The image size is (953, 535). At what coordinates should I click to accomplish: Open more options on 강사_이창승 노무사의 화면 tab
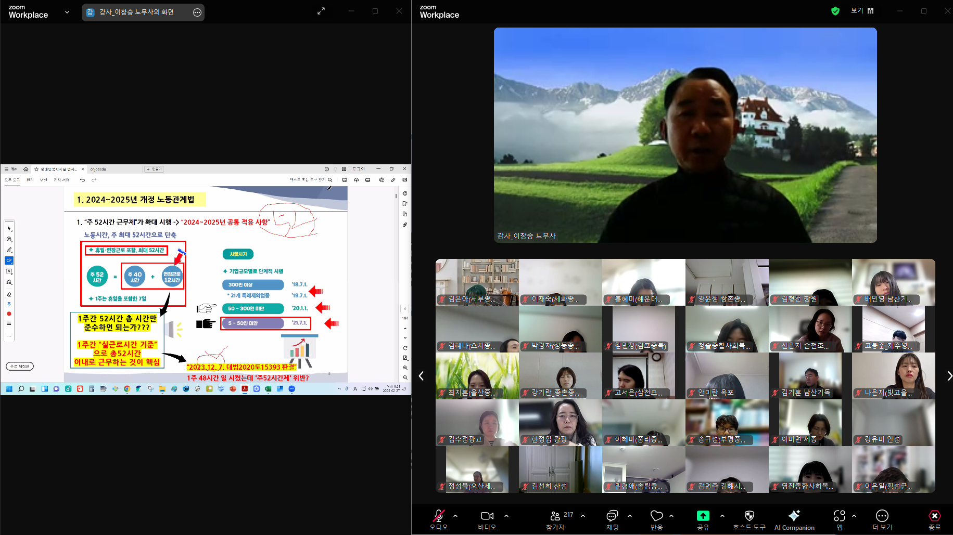[x=197, y=12]
